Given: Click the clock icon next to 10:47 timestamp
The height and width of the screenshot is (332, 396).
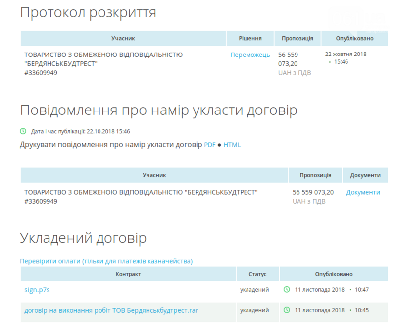Looking at the screenshot, I should pos(286,289).
